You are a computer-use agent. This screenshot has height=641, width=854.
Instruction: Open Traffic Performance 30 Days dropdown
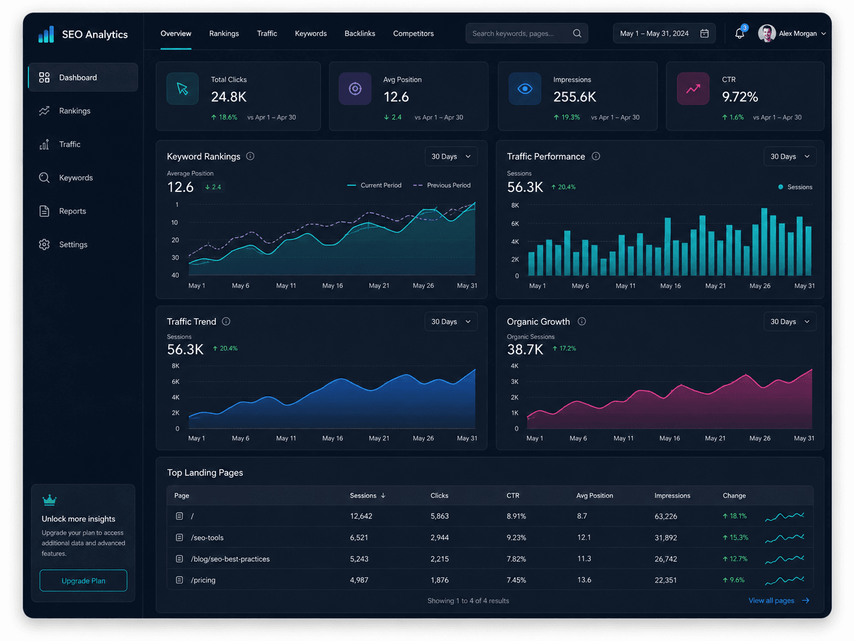[790, 156]
